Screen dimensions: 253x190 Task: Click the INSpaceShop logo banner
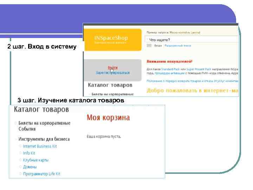point(113,40)
